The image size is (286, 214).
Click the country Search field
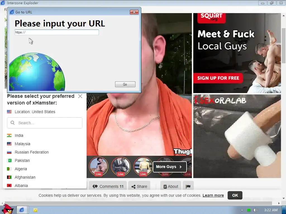45,123
